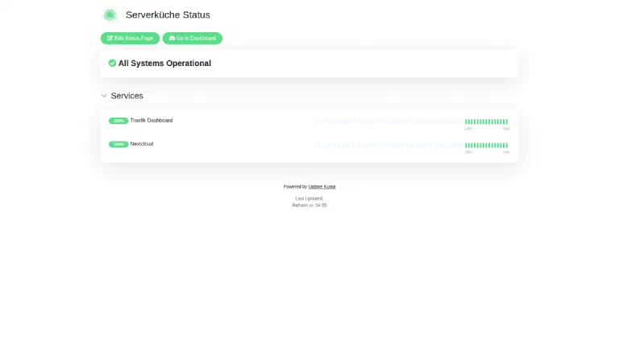
Task: Click the Traefik Dashboard 100% uptime badge
Action: click(118, 121)
